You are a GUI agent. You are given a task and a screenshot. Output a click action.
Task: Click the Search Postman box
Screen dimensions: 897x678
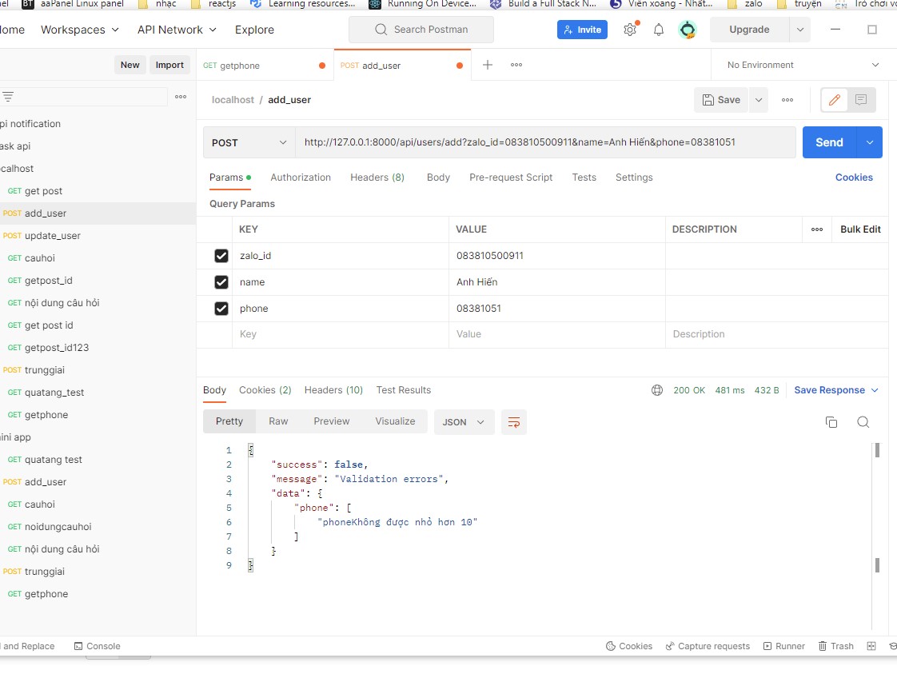pyautogui.click(x=421, y=29)
